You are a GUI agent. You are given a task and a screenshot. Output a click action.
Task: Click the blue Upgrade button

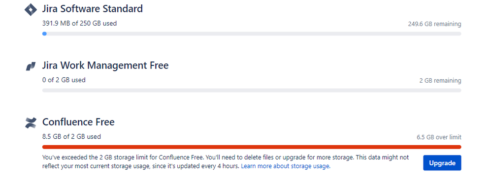pyautogui.click(x=442, y=163)
